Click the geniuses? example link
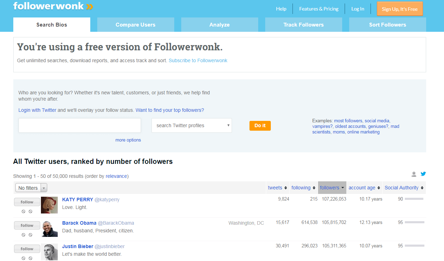The height and width of the screenshot is (261, 444). click(378, 126)
